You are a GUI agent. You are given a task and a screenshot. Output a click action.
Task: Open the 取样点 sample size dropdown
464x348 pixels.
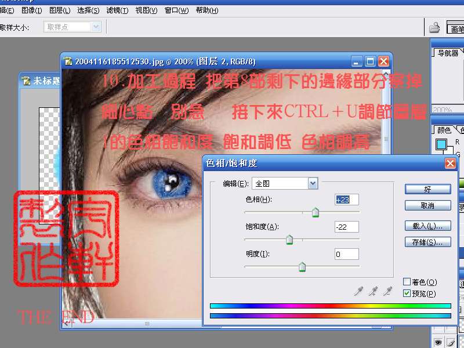(96, 27)
